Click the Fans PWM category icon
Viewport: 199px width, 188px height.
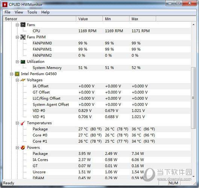click(x=23, y=37)
